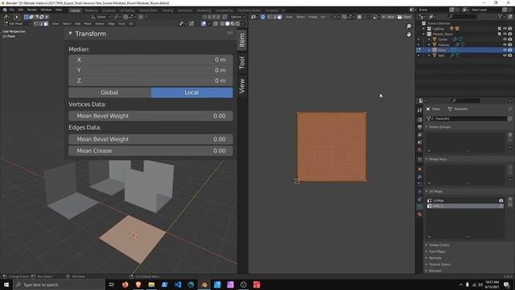515x290 pixels.
Task: Open the Help menu
Action: point(59,10)
